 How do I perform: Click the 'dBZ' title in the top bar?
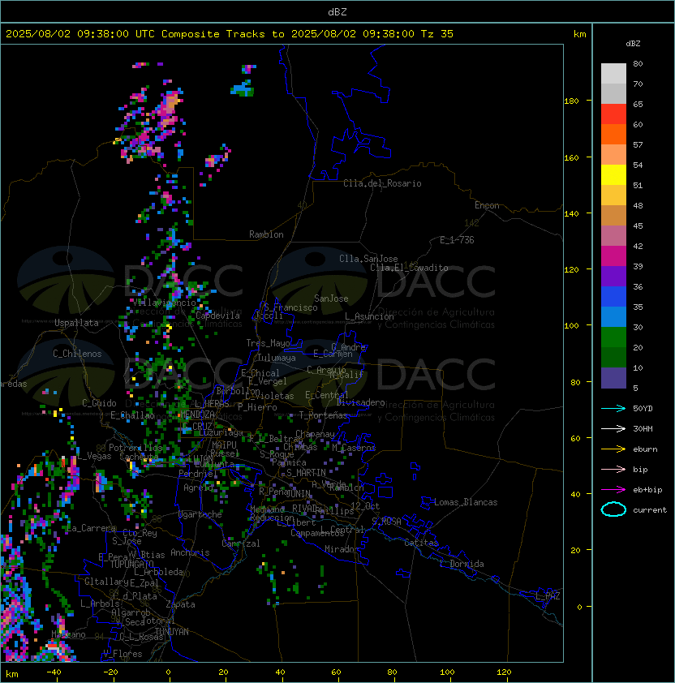337,12
